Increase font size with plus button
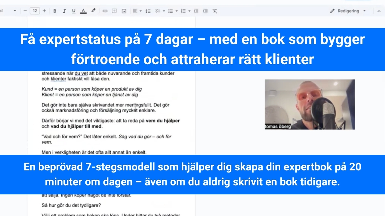This screenshot has height=216, width=385. tap(44, 11)
